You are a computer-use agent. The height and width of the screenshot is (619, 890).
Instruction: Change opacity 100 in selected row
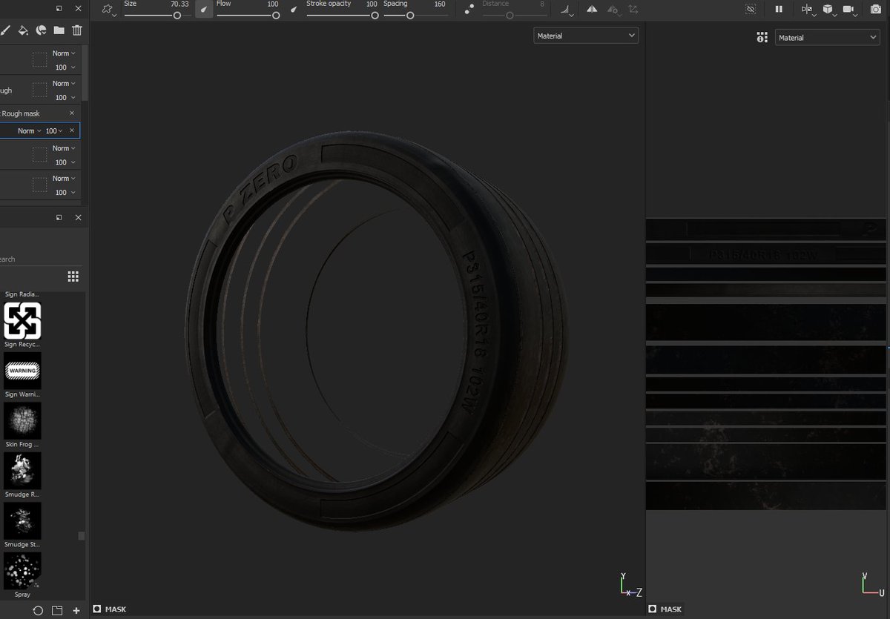54,130
